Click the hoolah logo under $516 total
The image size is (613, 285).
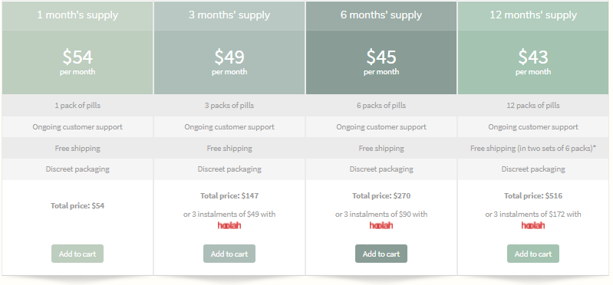click(533, 225)
